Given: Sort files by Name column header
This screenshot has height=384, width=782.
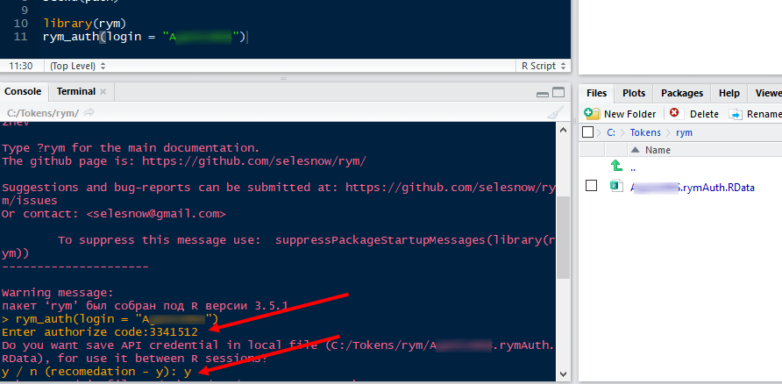Looking at the screenshot, I should click(x=657, y=150).
